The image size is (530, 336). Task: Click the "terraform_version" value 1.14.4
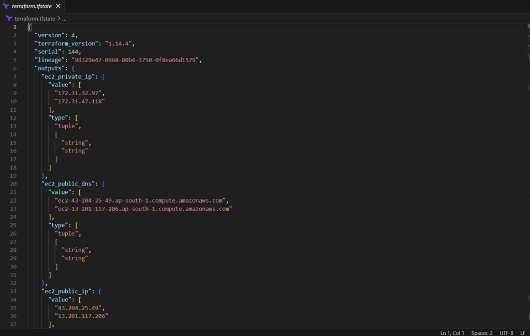120,43
